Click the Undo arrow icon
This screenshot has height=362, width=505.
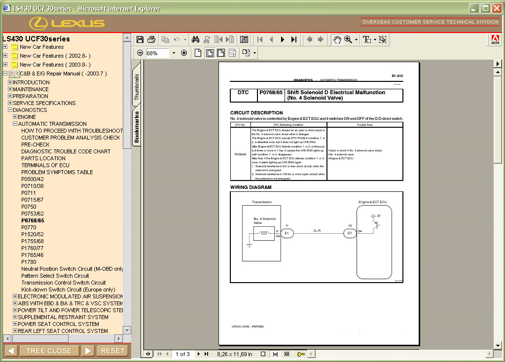pyautogui.click(x=177, y=39)
